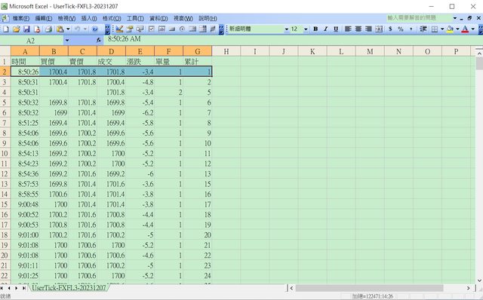Viewport: 483px width, 300px height.
Task: Click the Name Box showing A2
Action: click(32, 40)
